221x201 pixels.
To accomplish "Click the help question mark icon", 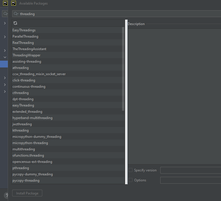I will pyautogui.click(x=6, y=195).
